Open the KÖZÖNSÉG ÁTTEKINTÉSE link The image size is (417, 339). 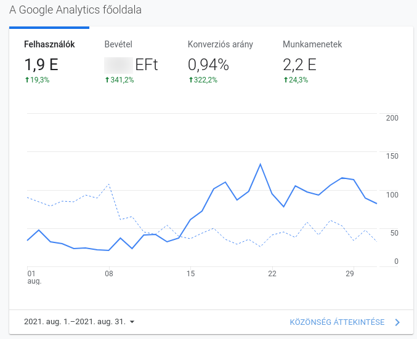pyautogui.click(x=337, y=322)
